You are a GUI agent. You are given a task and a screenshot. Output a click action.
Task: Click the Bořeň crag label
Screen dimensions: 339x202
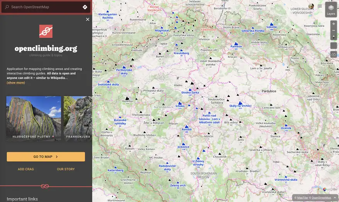(160, 57)
